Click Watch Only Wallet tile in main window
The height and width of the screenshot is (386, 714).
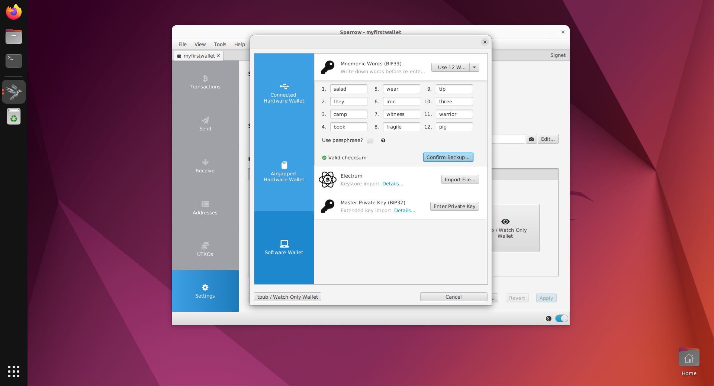point(515,228)
